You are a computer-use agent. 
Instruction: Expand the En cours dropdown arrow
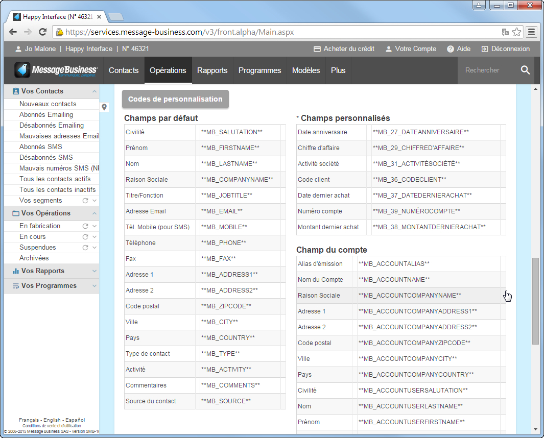coord(94,237)
